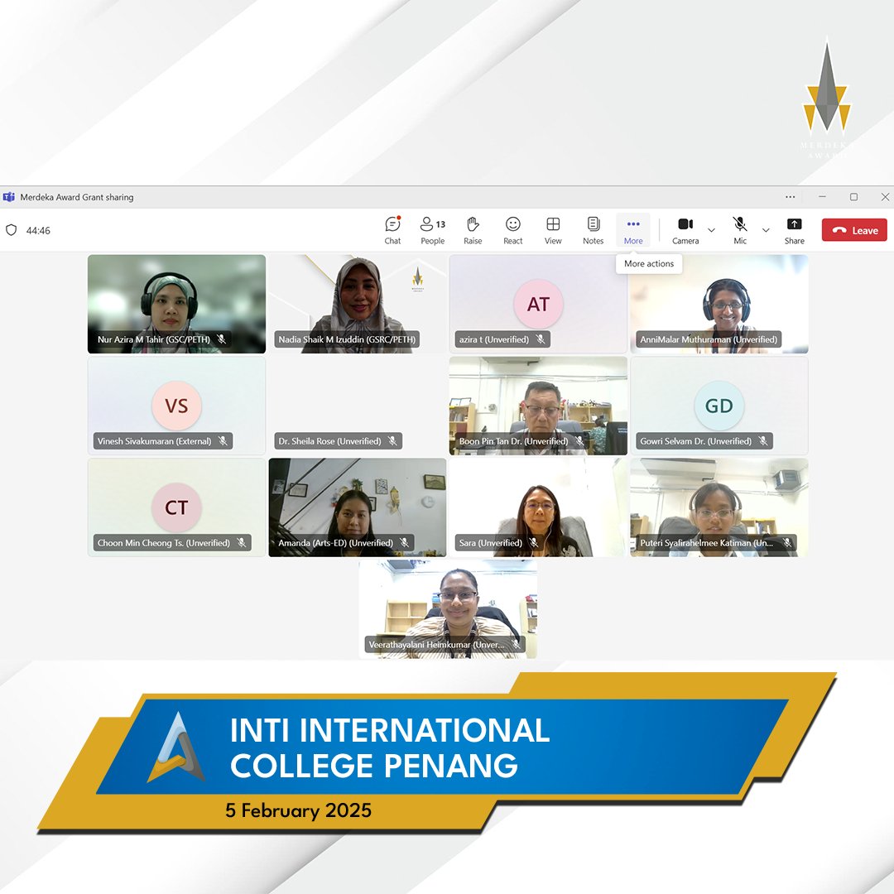Viewport: 894px width, 894px height.
Task: Select AnniMalar Muthuraman video tile
Action: (x=719, y=304)
